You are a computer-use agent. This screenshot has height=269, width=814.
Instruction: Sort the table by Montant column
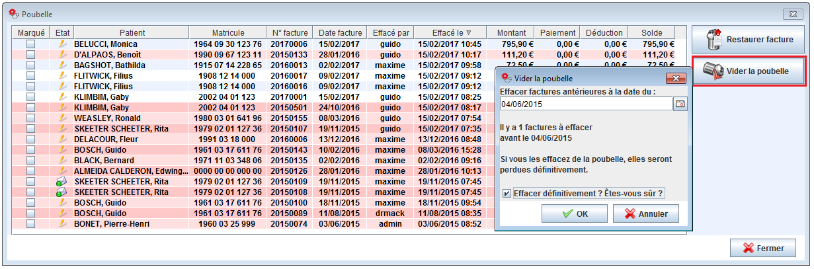(x=511, y=33)
